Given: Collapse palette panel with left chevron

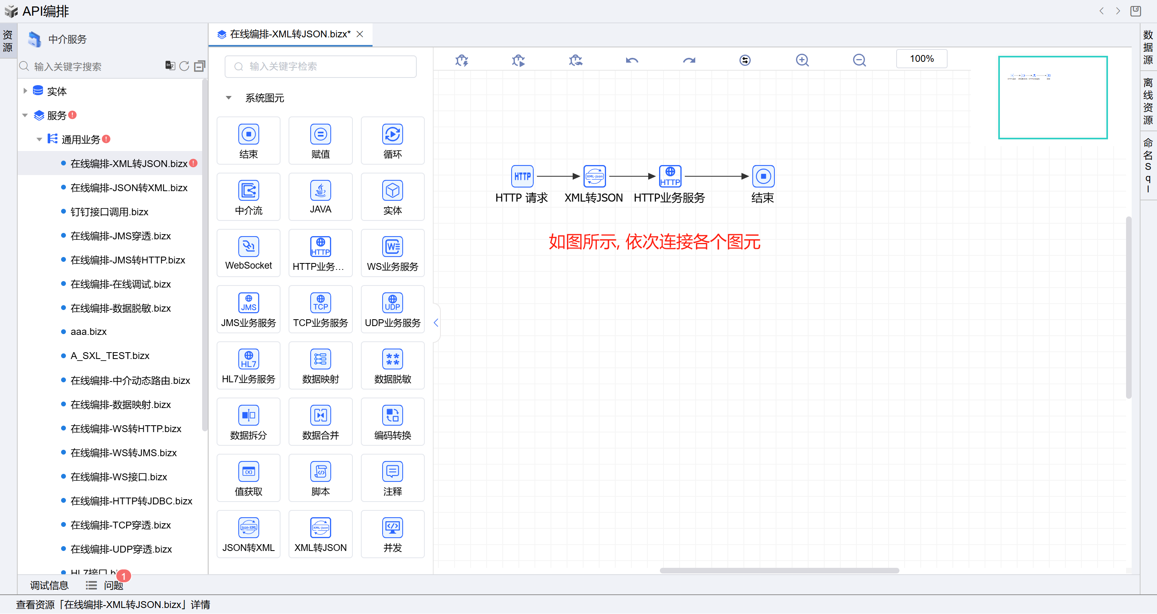Looking at the screenshot, I should (436, 322).
